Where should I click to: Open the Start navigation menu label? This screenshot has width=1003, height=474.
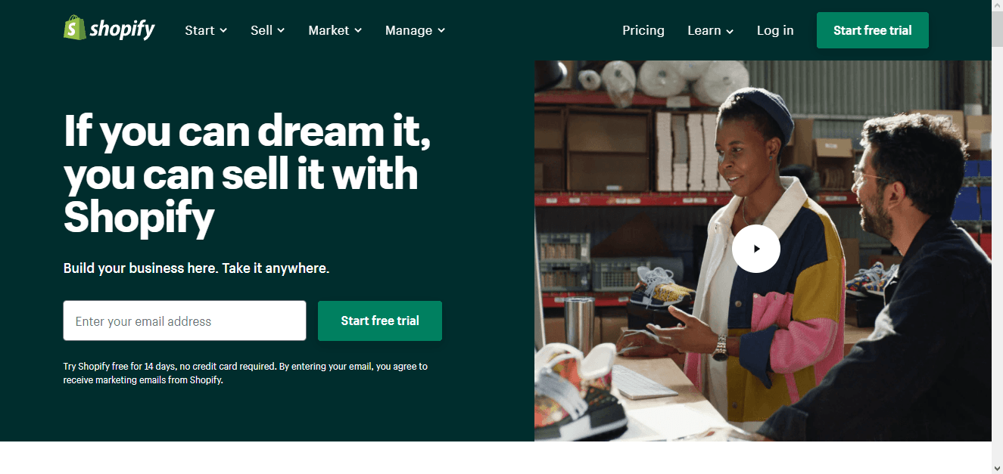200,30
